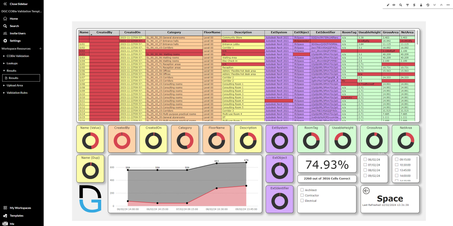Sort by the CreatedBy column header
Viewport: 453px width, 226px height.
(104, 33)
